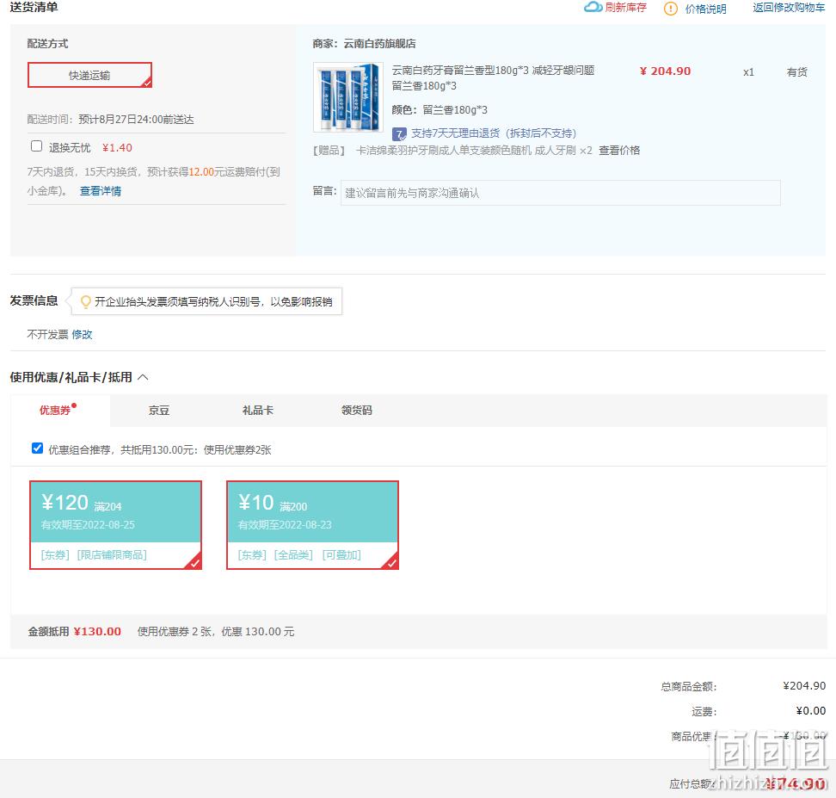Click the 7-day return badge icon
Image resolution: width=836 pixels, height=798 pixels.
tap(399, 133)
